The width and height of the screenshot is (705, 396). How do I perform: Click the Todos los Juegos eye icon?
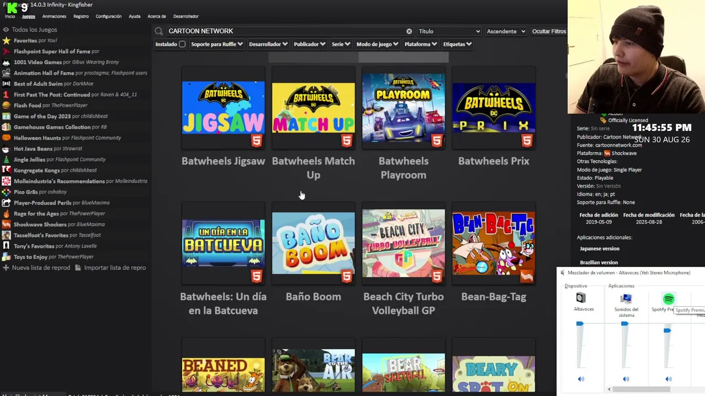point(6,30)
